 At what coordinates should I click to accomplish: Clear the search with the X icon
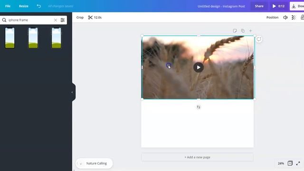coord(56,20)
